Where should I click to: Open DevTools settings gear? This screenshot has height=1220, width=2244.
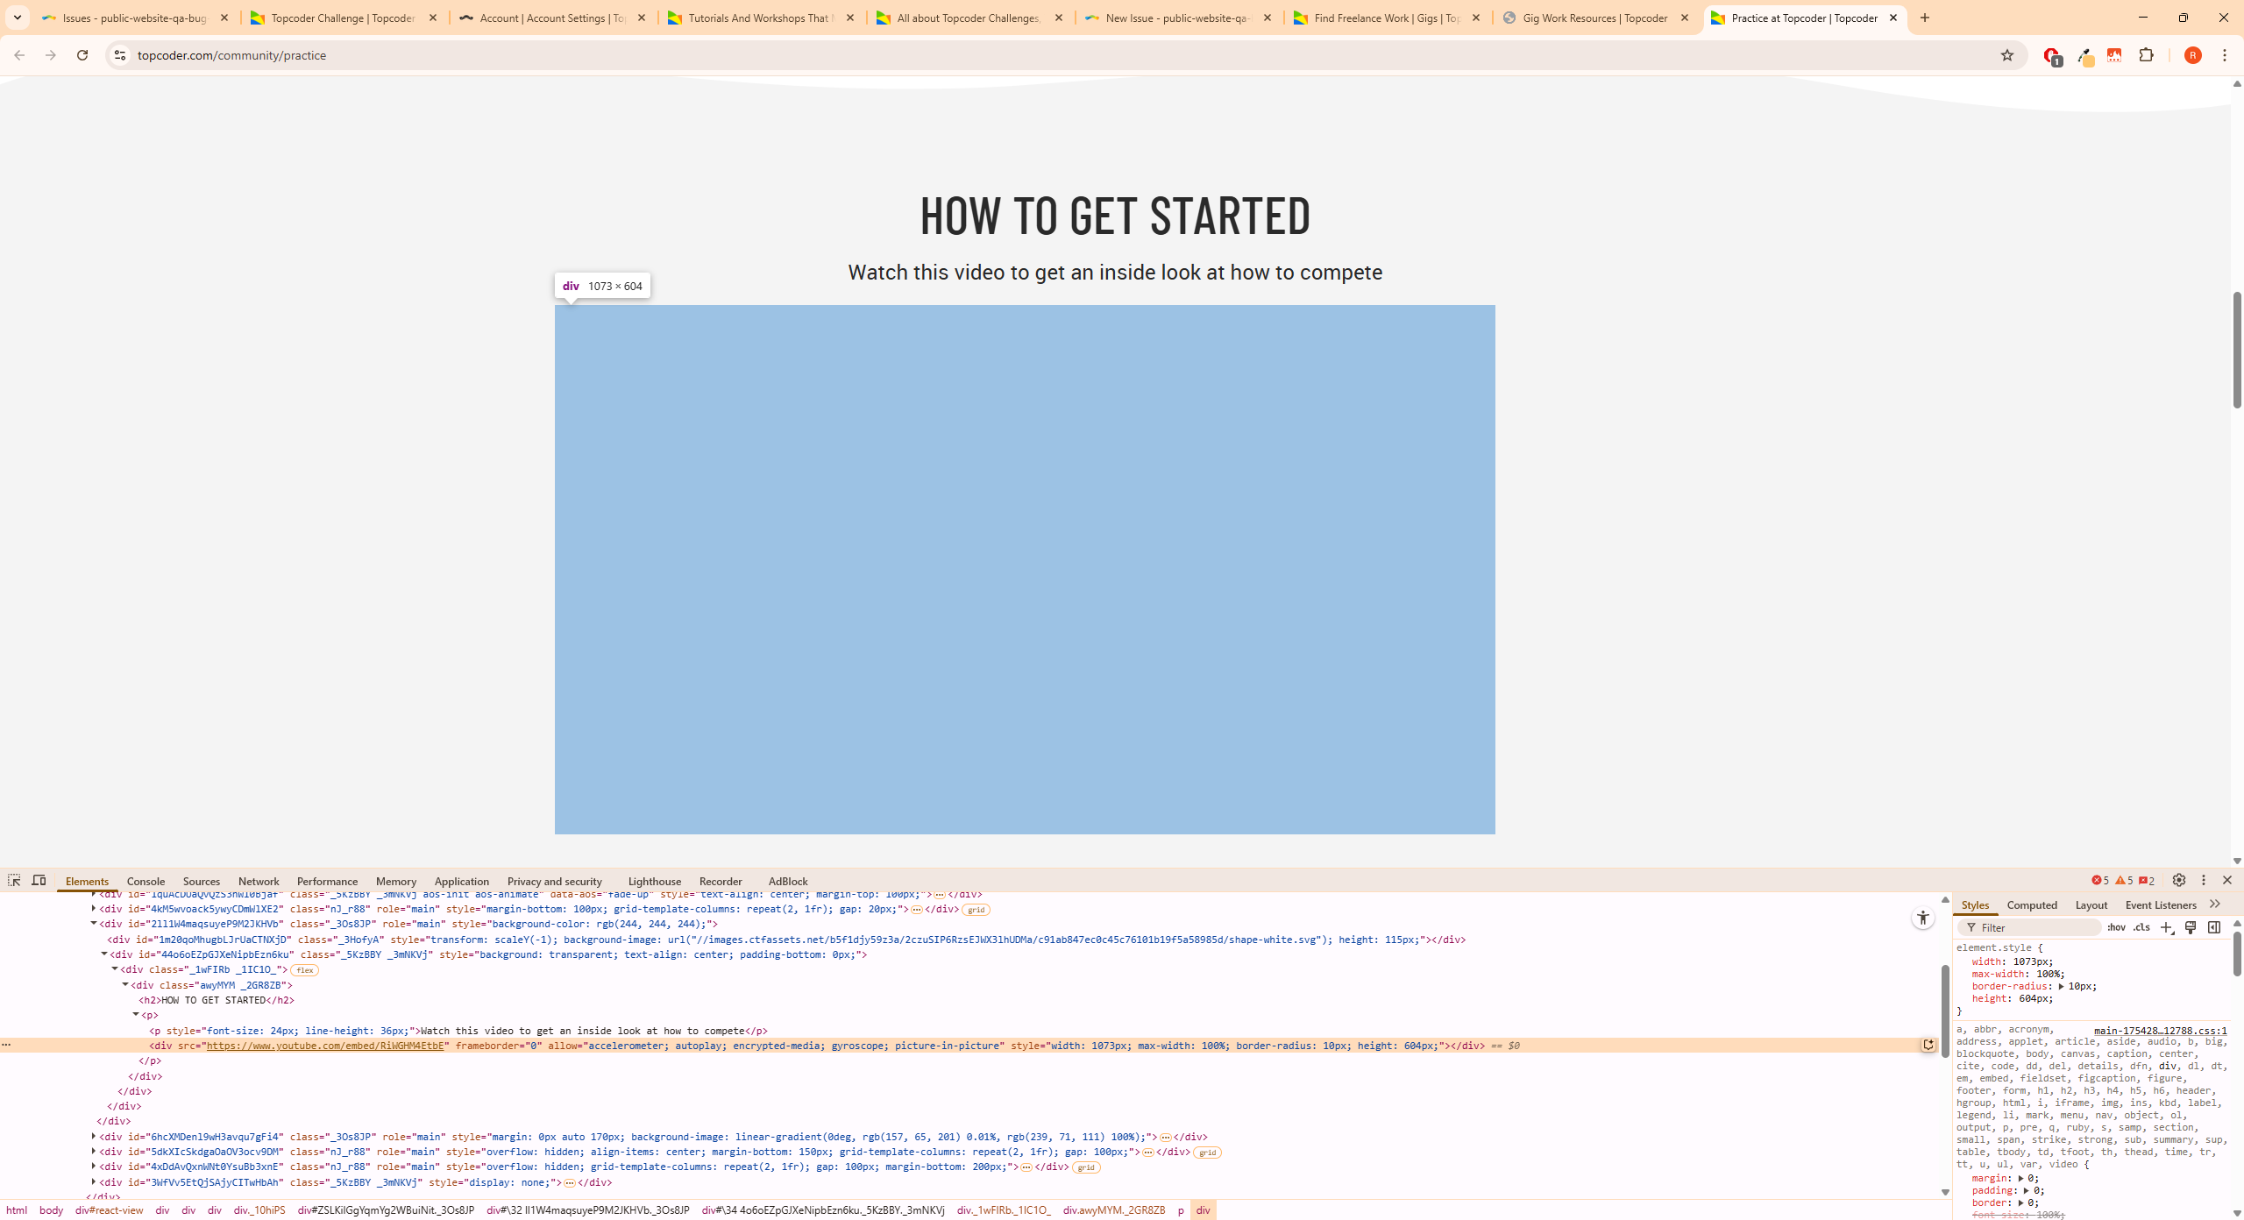[2178, 880]
